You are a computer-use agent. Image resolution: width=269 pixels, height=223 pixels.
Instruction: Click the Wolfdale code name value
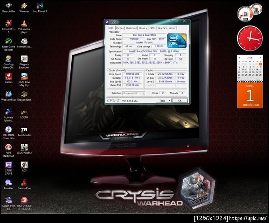click(x=134, y=39)
